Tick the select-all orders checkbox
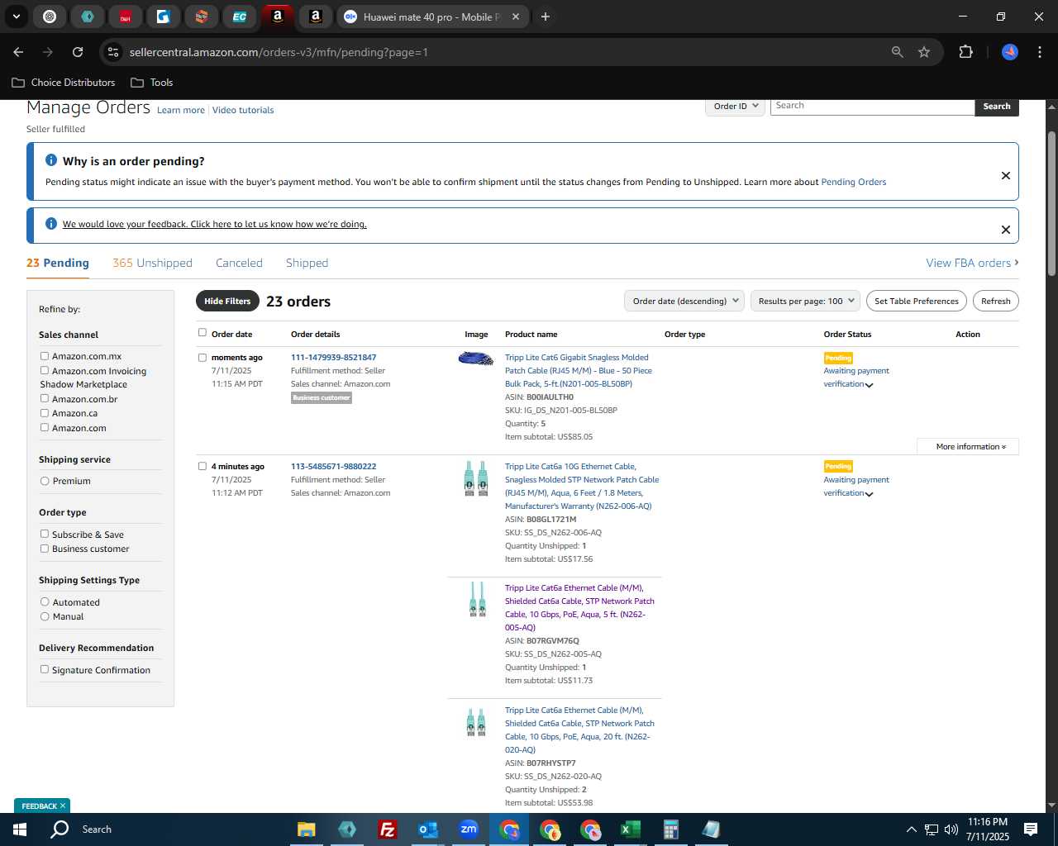Screen dimensions: 1058x846 [203, 333]
